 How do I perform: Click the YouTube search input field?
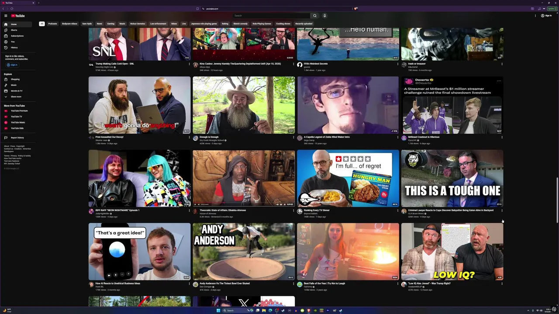point(271,16)
